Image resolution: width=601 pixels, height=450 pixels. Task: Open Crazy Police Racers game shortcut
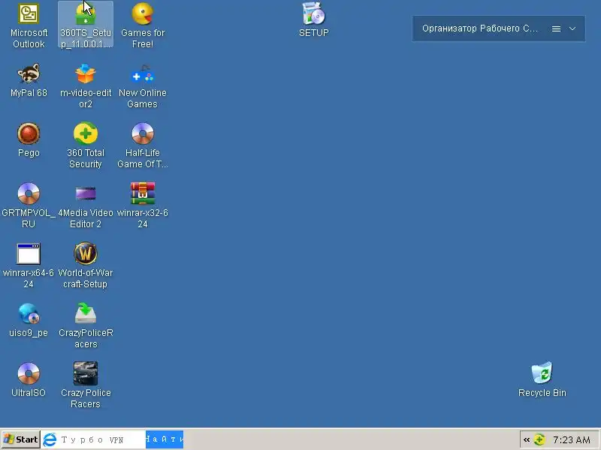pyautogui.click(x=86, y=385)
